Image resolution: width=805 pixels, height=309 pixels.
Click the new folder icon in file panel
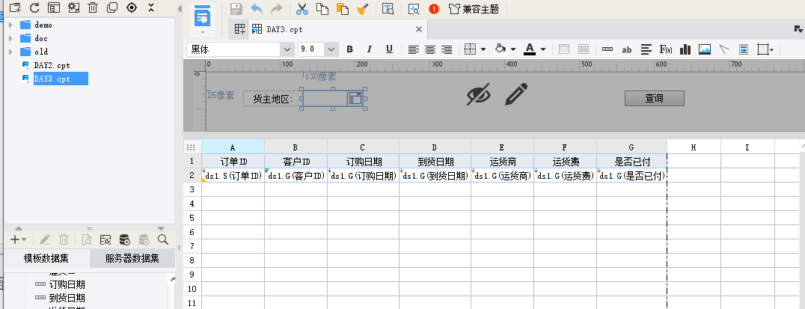pos(16,7)
